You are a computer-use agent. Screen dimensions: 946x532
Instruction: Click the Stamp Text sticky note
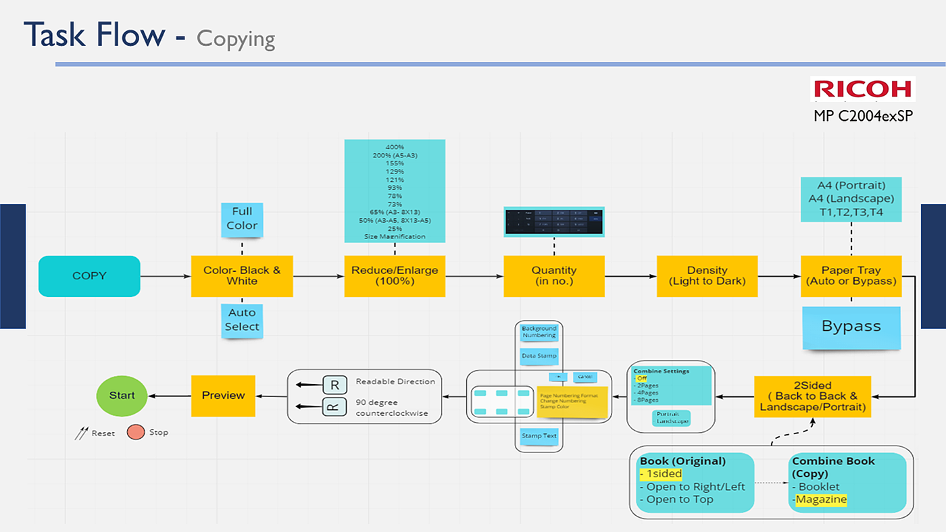(x=539, y=436)
